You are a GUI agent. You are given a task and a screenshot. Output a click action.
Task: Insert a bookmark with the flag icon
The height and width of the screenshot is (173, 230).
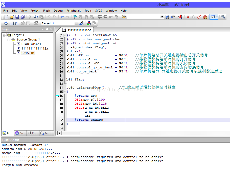click(x=75, y=17)
